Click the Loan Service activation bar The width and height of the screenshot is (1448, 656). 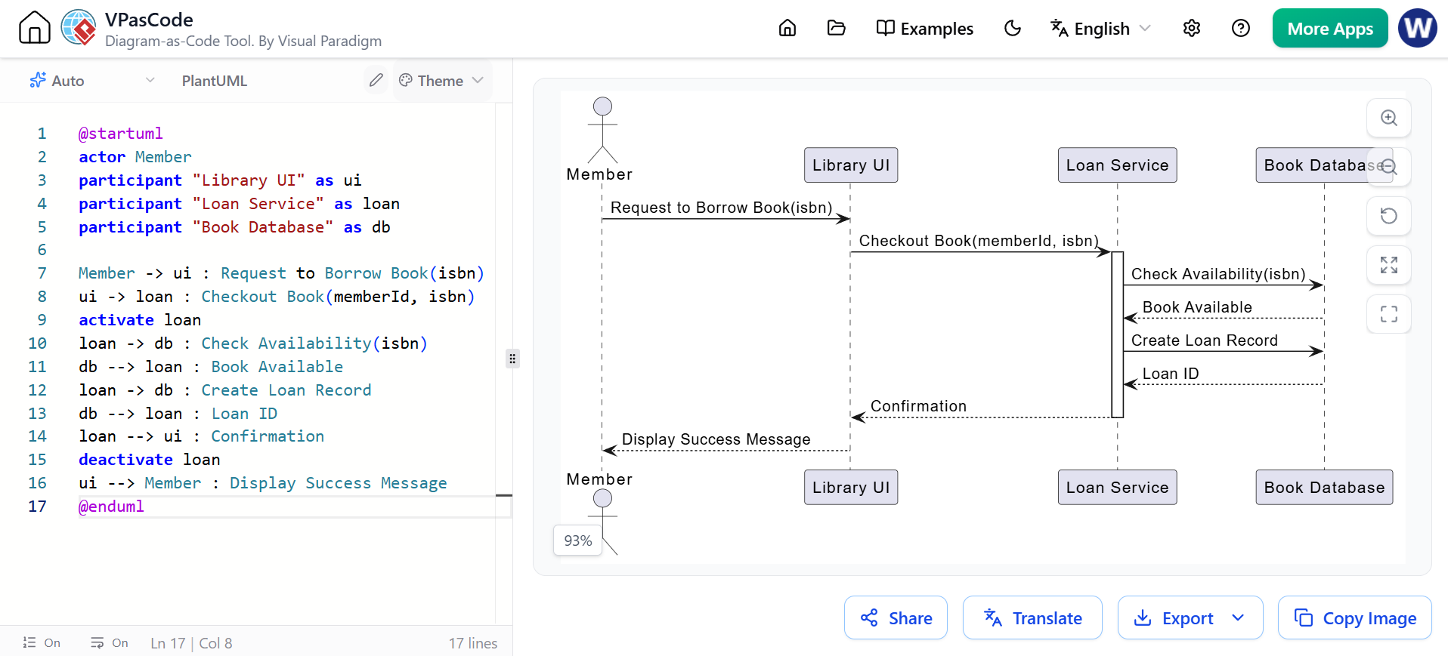tap(1117, 334)
